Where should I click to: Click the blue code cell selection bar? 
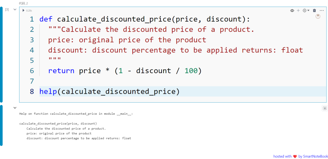(x=1, y=55)
